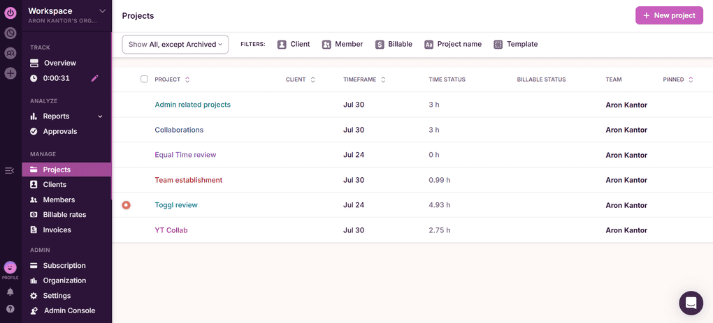The width and height of the screenshot is (713, 323).
Task: Click Jul 30 in the Collaborations row
Action: (x=354, y=130)
